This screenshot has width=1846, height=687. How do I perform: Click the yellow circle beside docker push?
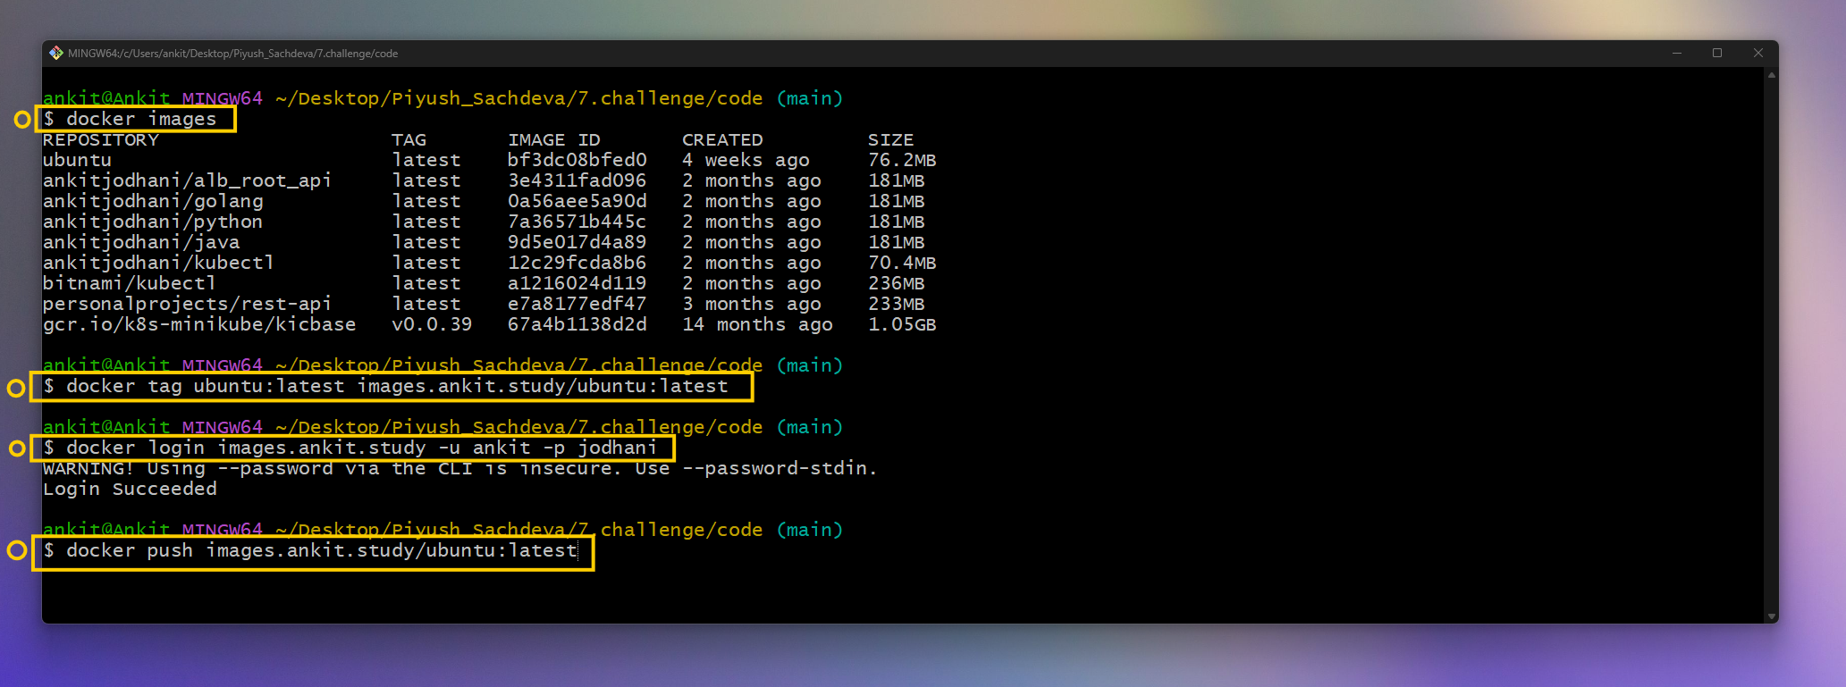[16, 550]
